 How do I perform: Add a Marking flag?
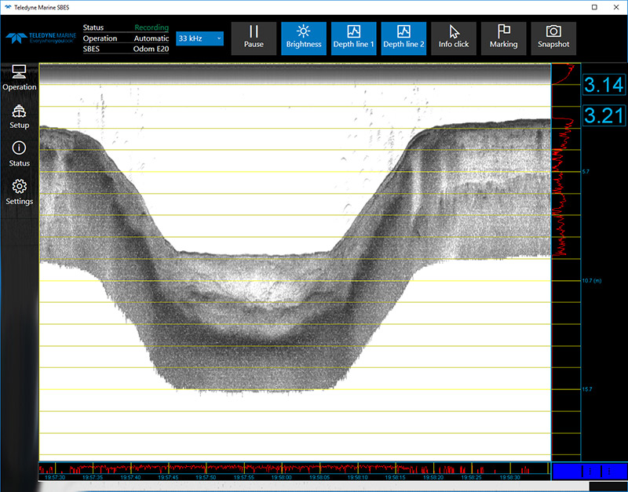pyautogui.click(x=503, y=38)
